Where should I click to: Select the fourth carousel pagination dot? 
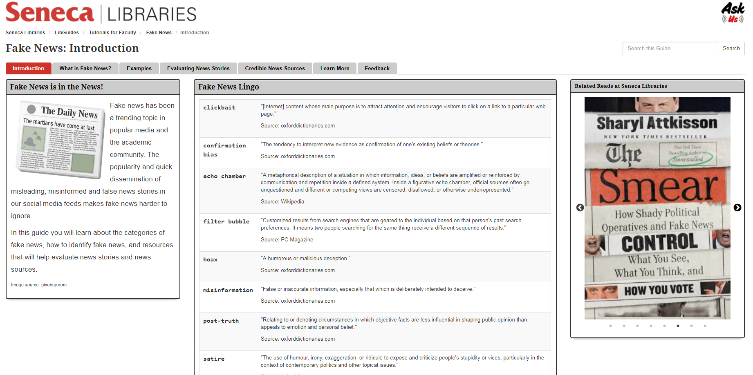[x=651, y=326]
